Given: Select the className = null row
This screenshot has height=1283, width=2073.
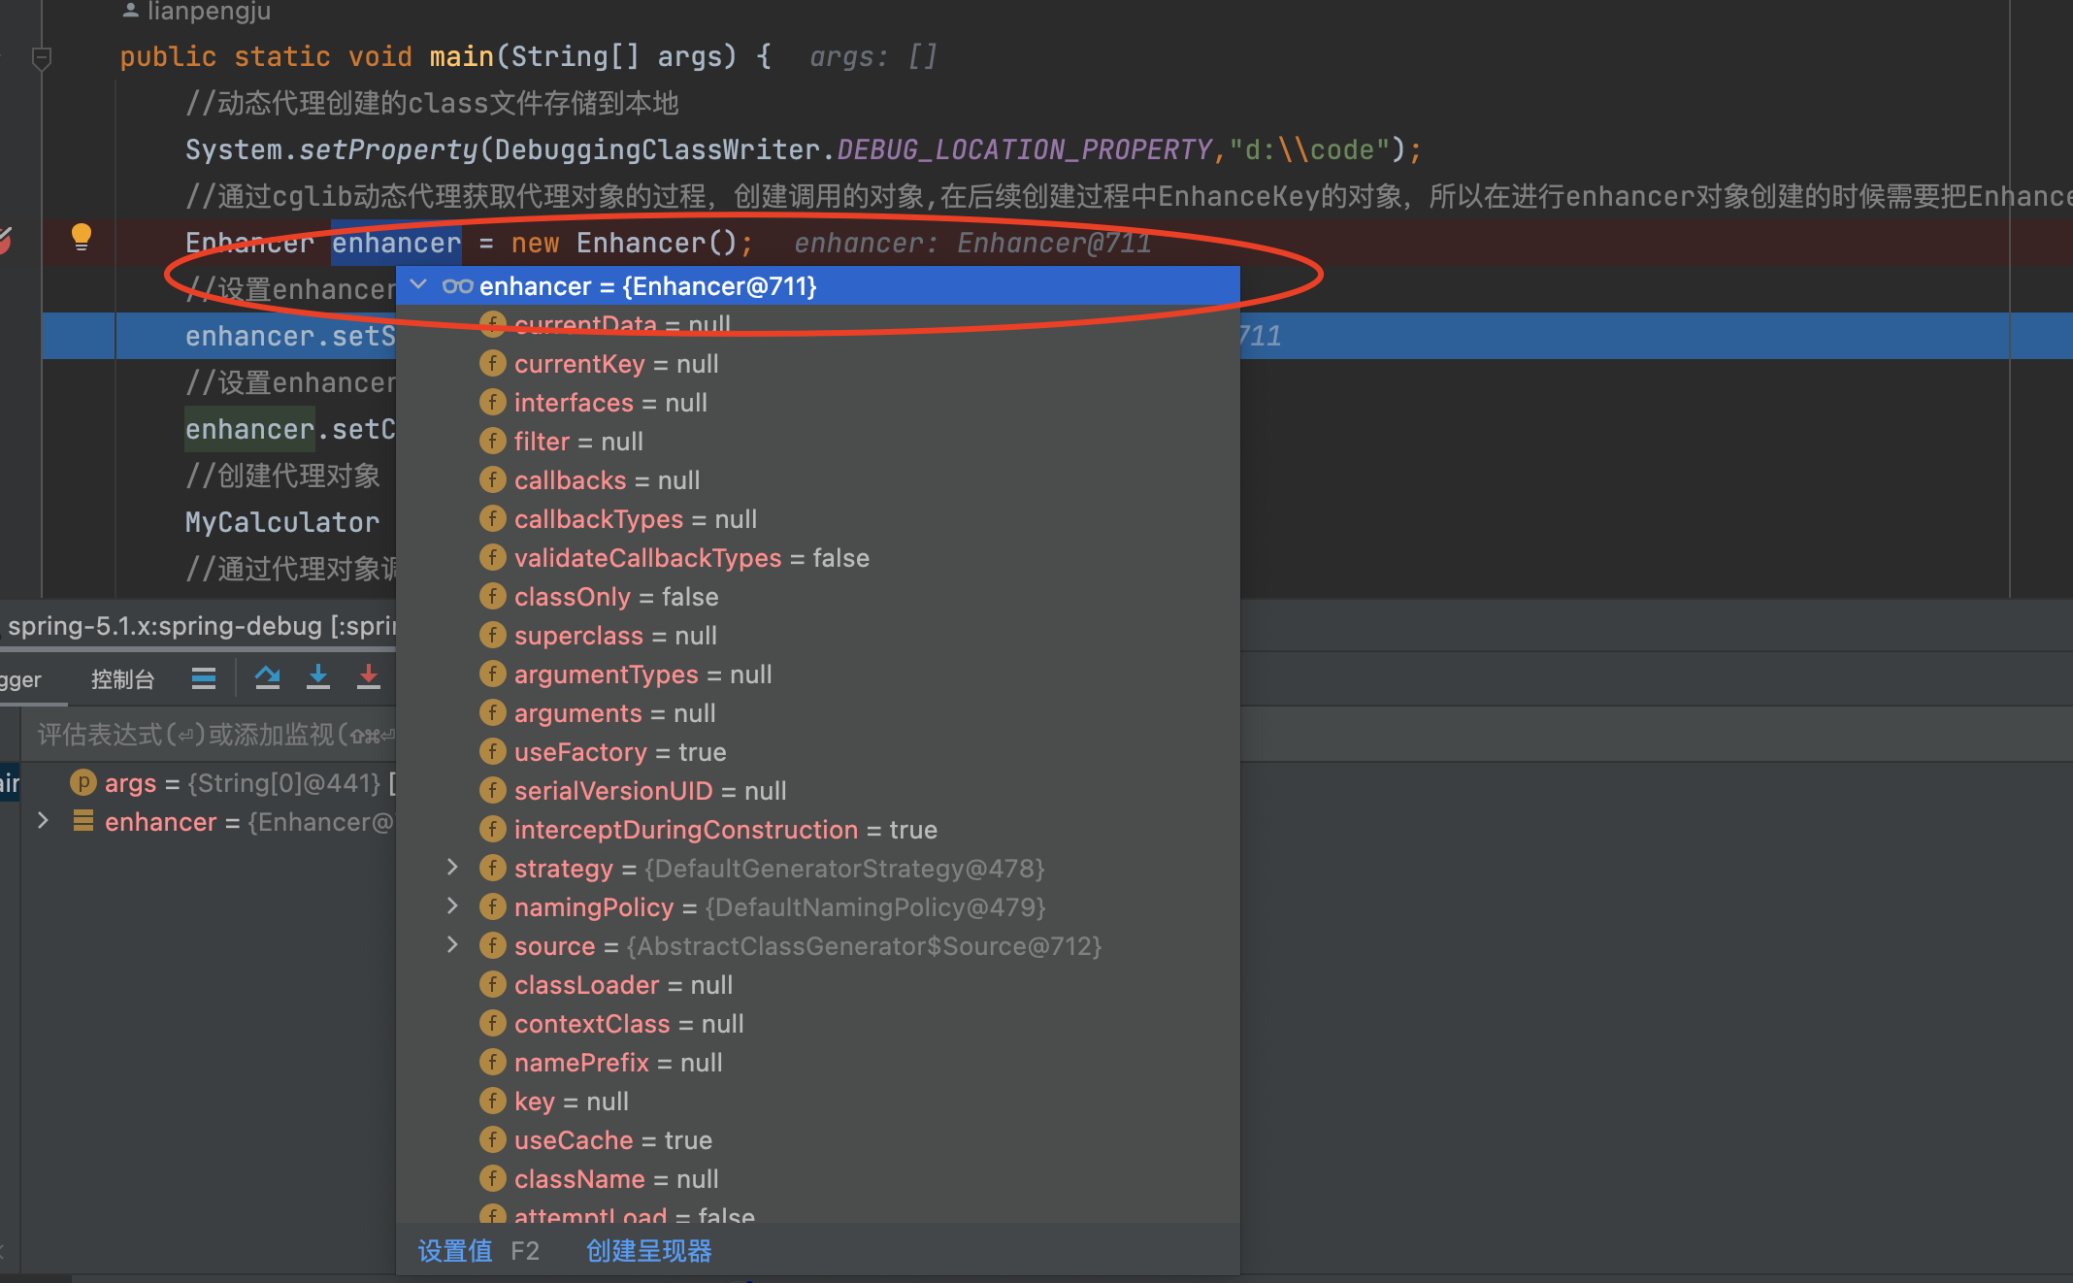Looking at the screenshot, I should [818, 1179].
